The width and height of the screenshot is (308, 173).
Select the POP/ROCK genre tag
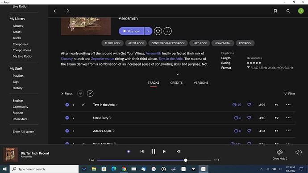245,43
